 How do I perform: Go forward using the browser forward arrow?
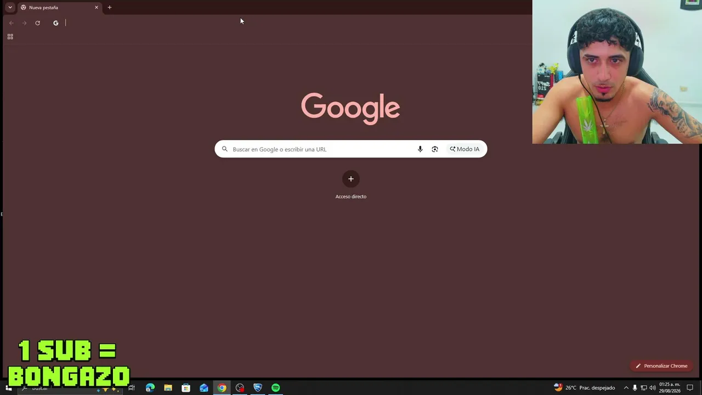(24, 23)
